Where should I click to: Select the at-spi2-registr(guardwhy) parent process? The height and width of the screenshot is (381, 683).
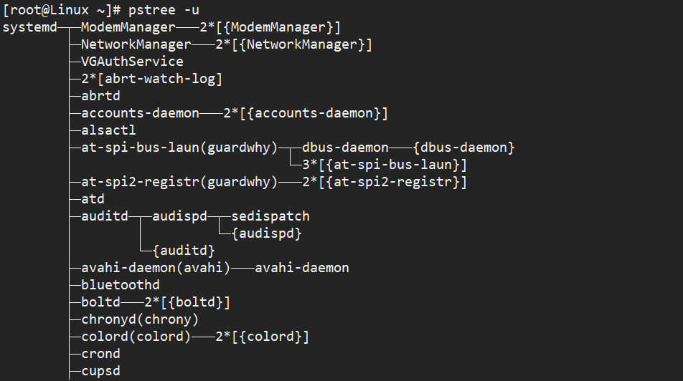click(179, 182)
